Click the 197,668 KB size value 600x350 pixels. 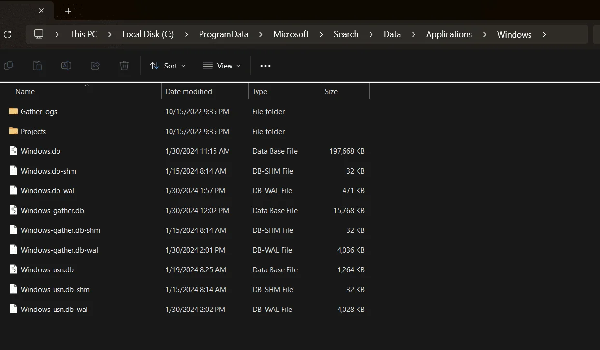tap(347, 151)
